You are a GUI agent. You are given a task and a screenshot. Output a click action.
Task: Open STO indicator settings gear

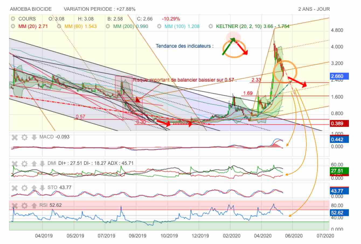25,187
